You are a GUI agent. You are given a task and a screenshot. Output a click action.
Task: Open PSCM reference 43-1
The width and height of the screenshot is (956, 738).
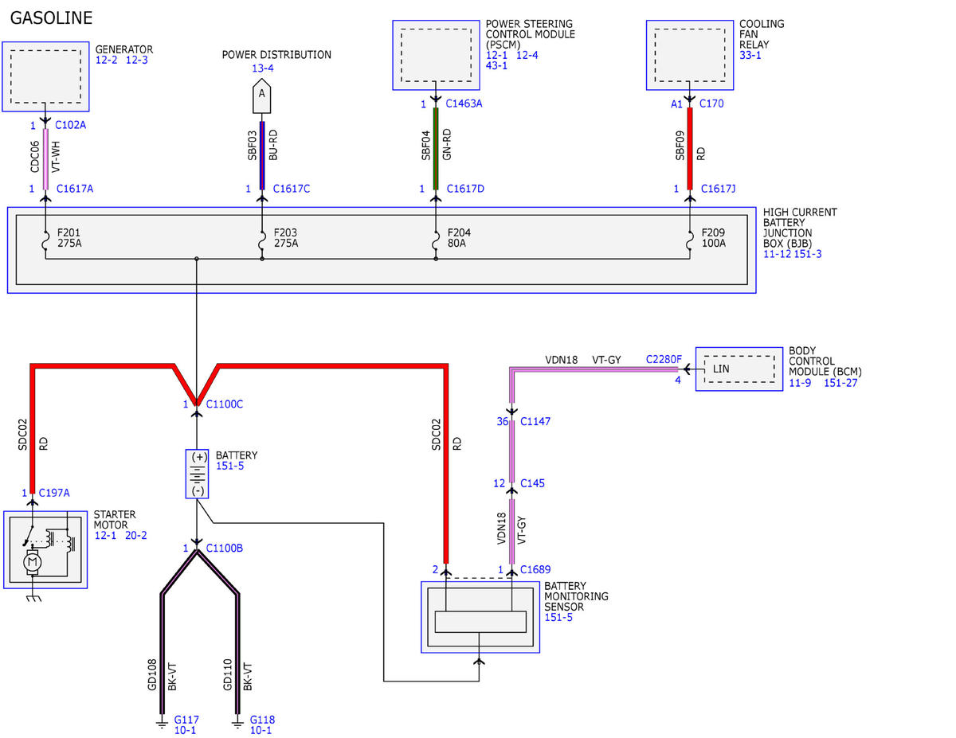[x=497, y=65]
